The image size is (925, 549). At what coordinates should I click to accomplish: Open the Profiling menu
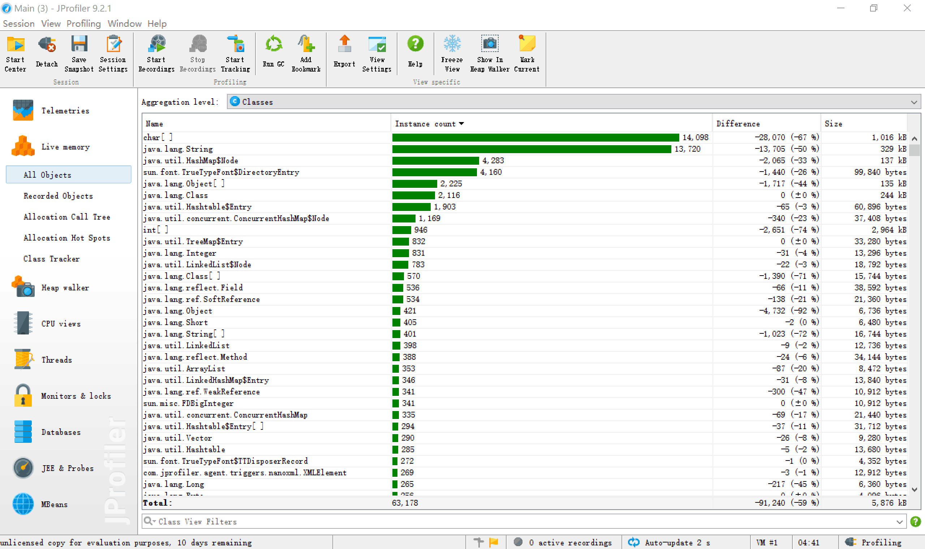tap(83, 24)
